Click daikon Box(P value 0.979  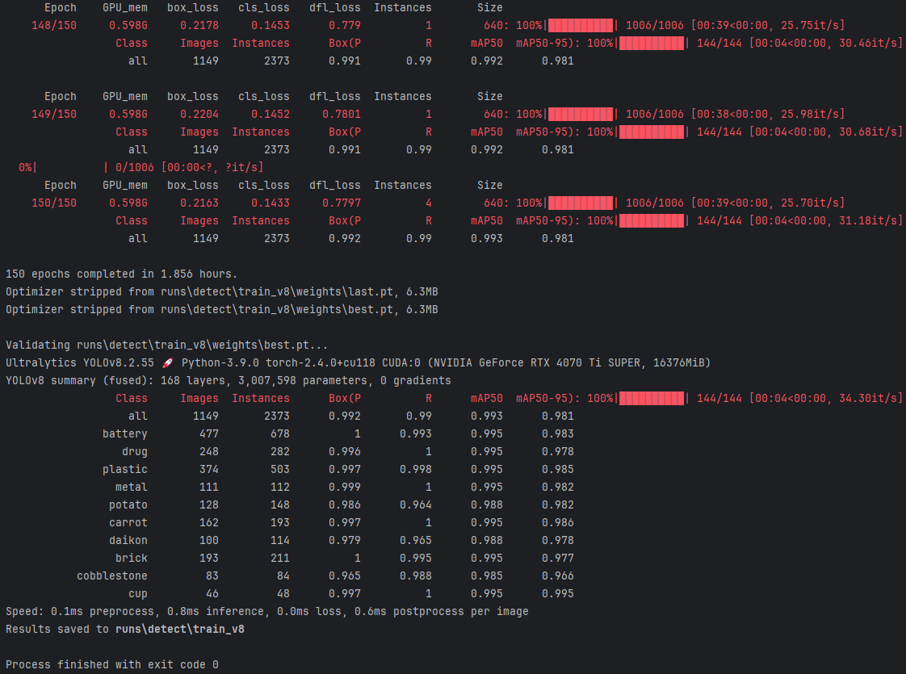pos(344,541)
